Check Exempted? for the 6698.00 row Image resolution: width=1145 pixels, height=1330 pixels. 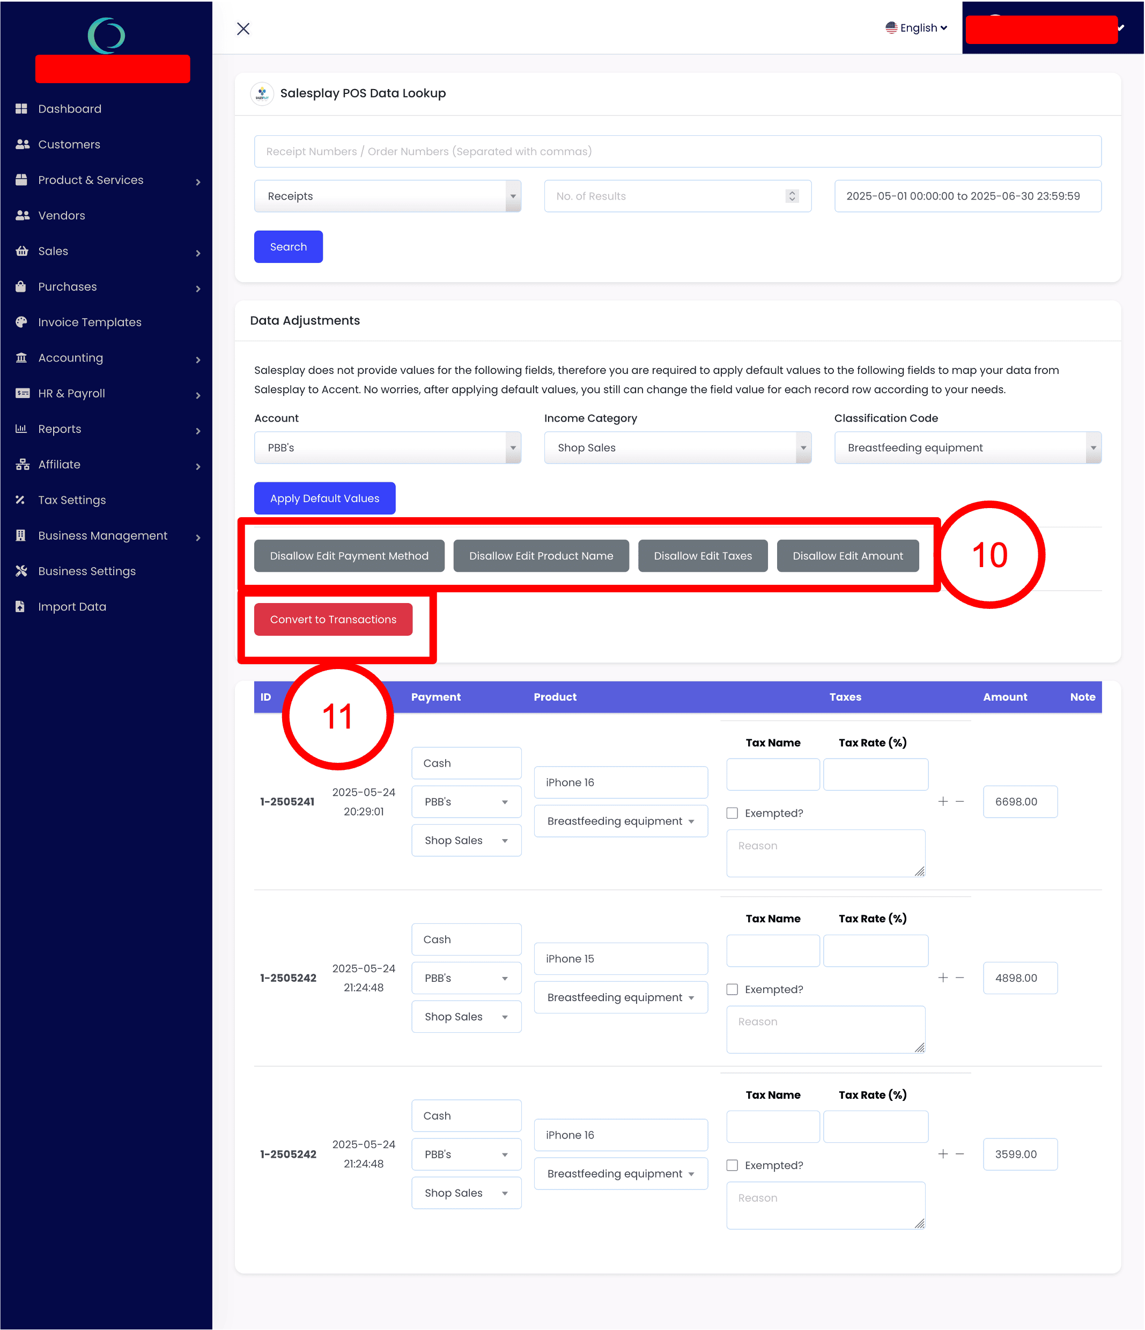(x=732, y=813)
